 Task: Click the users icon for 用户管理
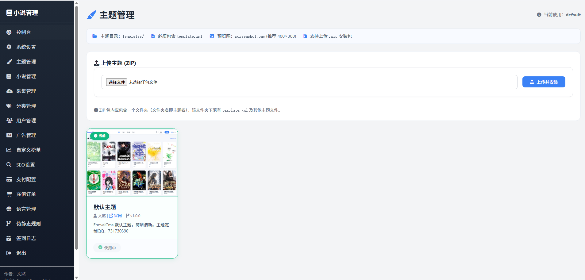point(9,121)
